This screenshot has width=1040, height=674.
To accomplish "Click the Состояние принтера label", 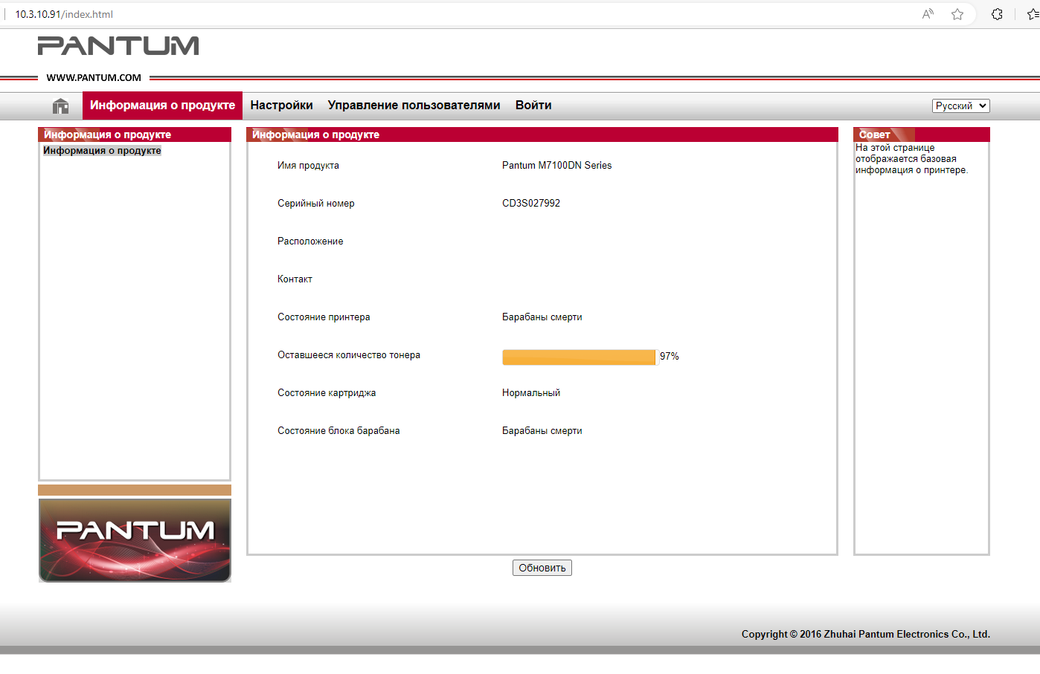I will coord(324,317).
